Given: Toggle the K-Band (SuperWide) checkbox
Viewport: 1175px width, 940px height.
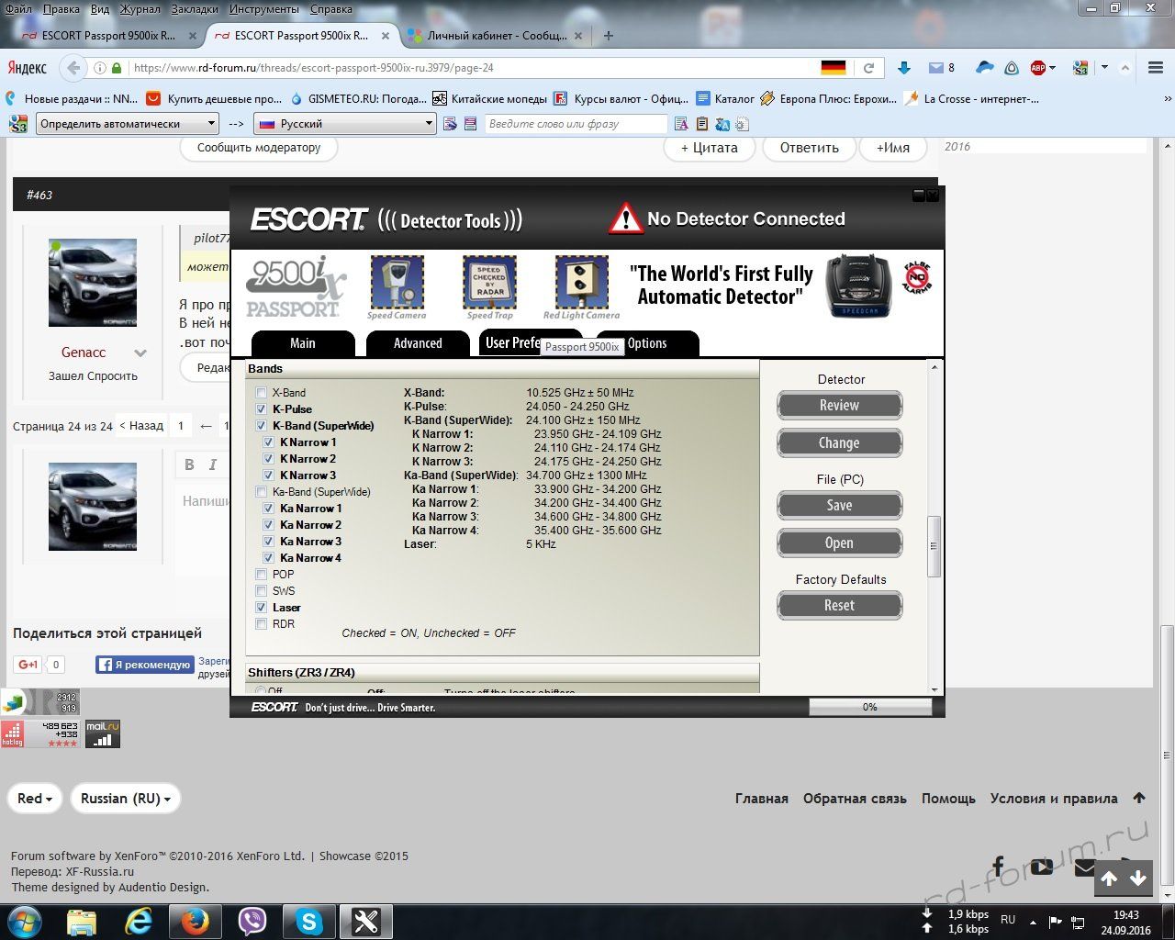Looking at the screenshot, I should [262, 426].
